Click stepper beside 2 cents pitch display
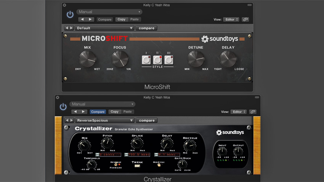This screenshot has height=182, width=324. click(x=97, y=155)
